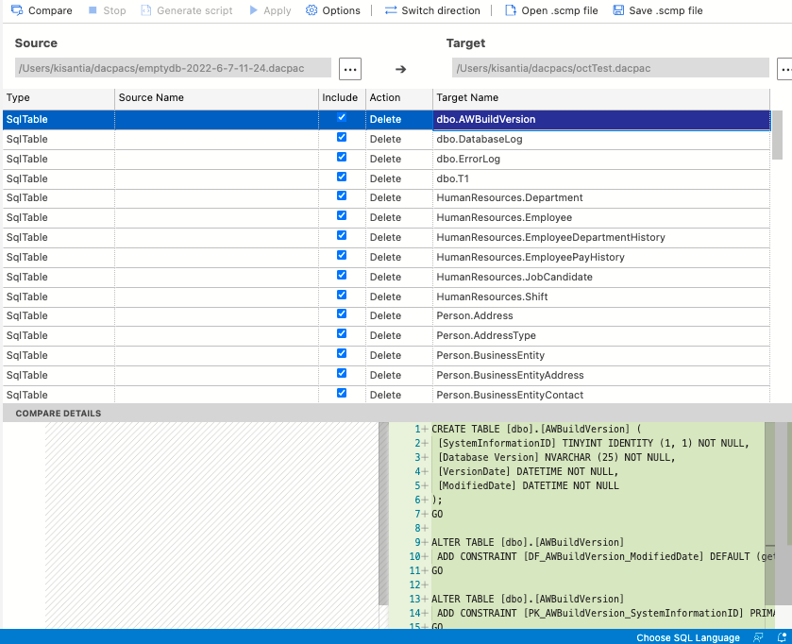
Task: Click the Stop comparison icon
Action: click(x=108, y=10)
